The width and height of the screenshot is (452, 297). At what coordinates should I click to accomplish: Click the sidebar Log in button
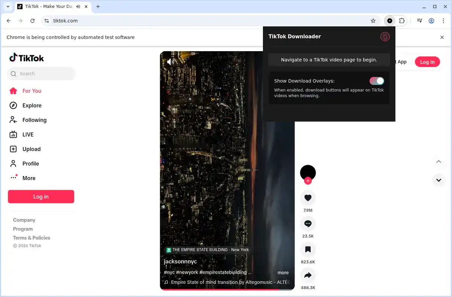tap(41, 197)
